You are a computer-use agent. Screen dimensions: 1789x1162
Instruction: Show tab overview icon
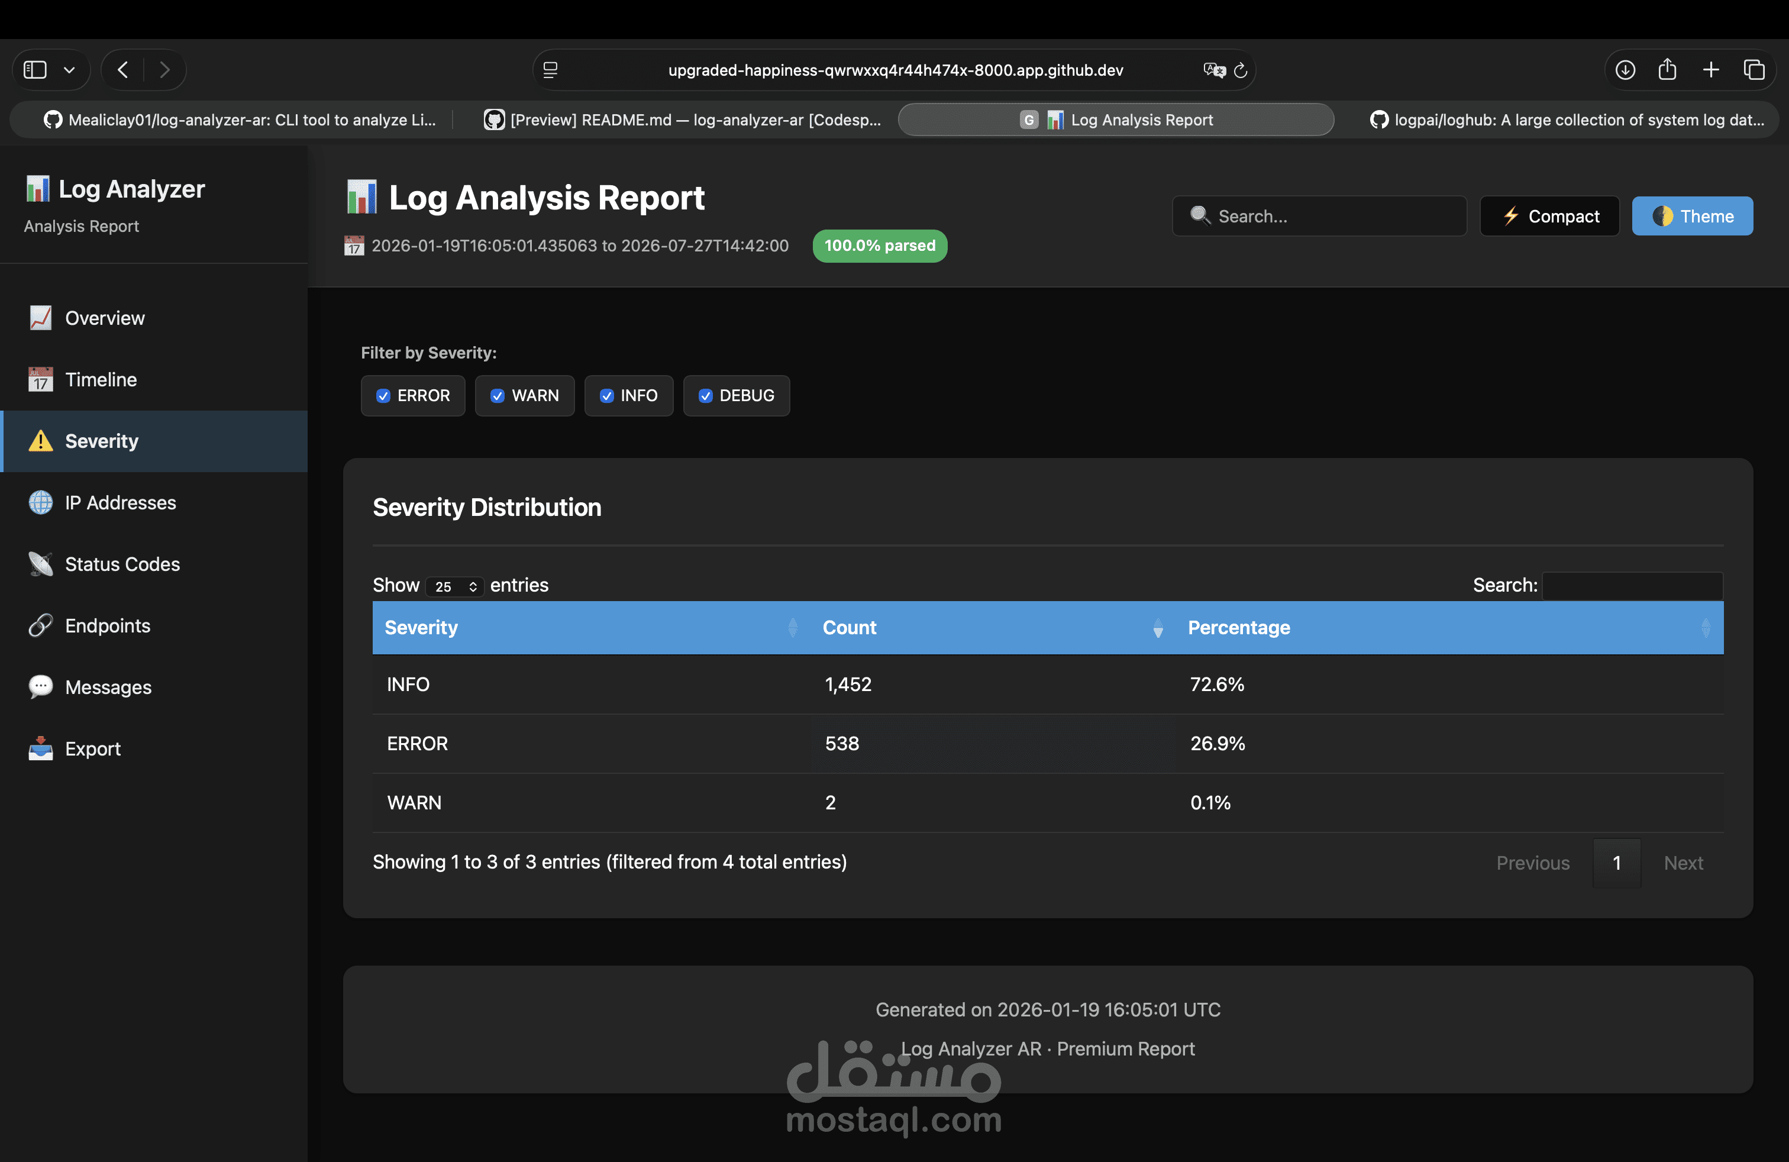pyautogui.click(x=1755, y=70)
